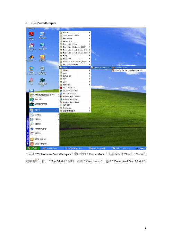Expand the Altium folder arrow

point(90,32)
